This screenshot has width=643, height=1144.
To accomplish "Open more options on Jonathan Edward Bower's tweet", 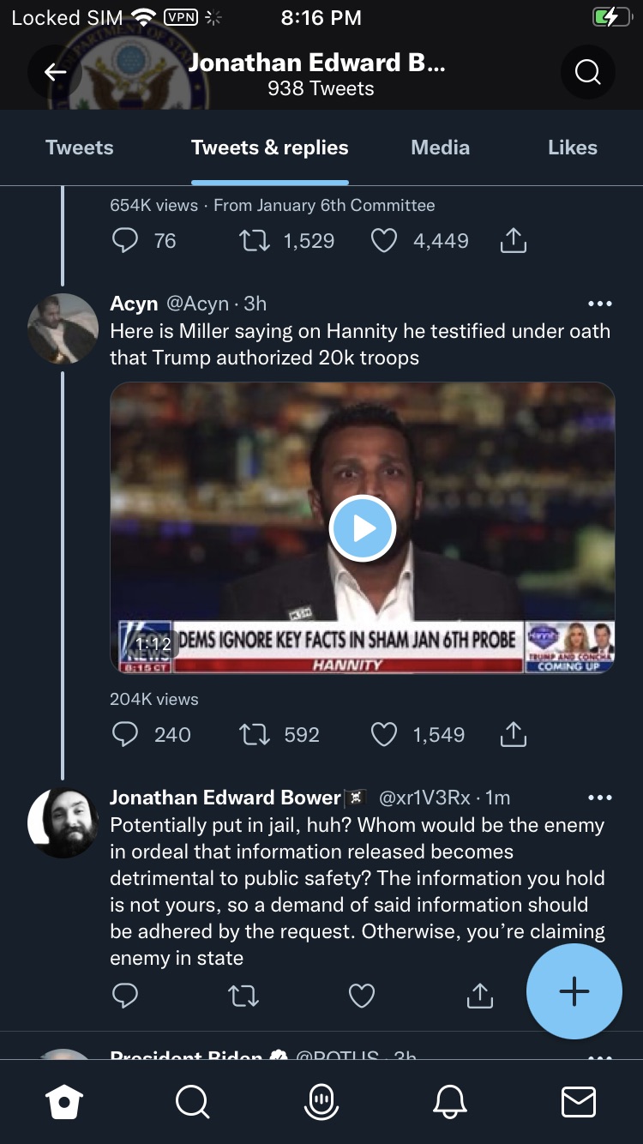I will [600, 798].
